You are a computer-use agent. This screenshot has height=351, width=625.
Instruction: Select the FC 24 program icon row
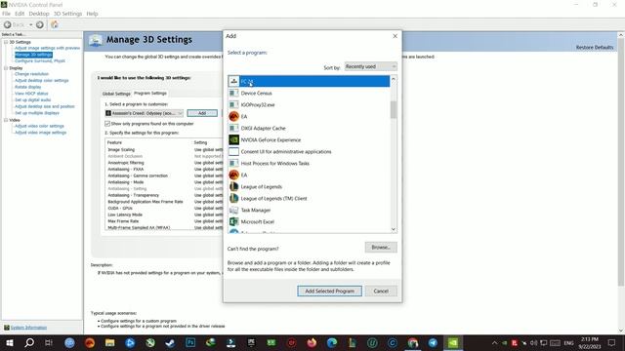pyautogui.click(x=310, y=81)
